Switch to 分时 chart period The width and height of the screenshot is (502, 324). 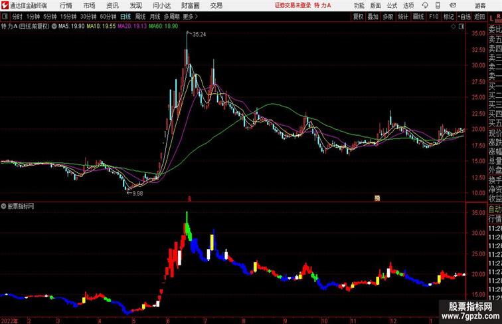tap(17, 17)
